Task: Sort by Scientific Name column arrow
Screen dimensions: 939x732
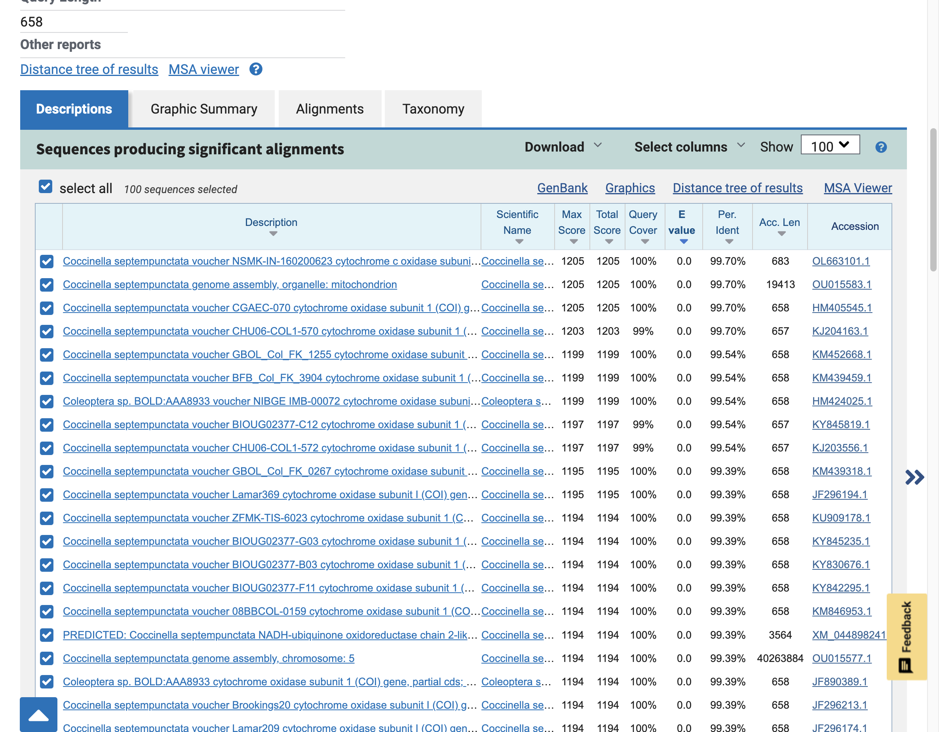Action: pyautogui.click(x=519, y=242)
